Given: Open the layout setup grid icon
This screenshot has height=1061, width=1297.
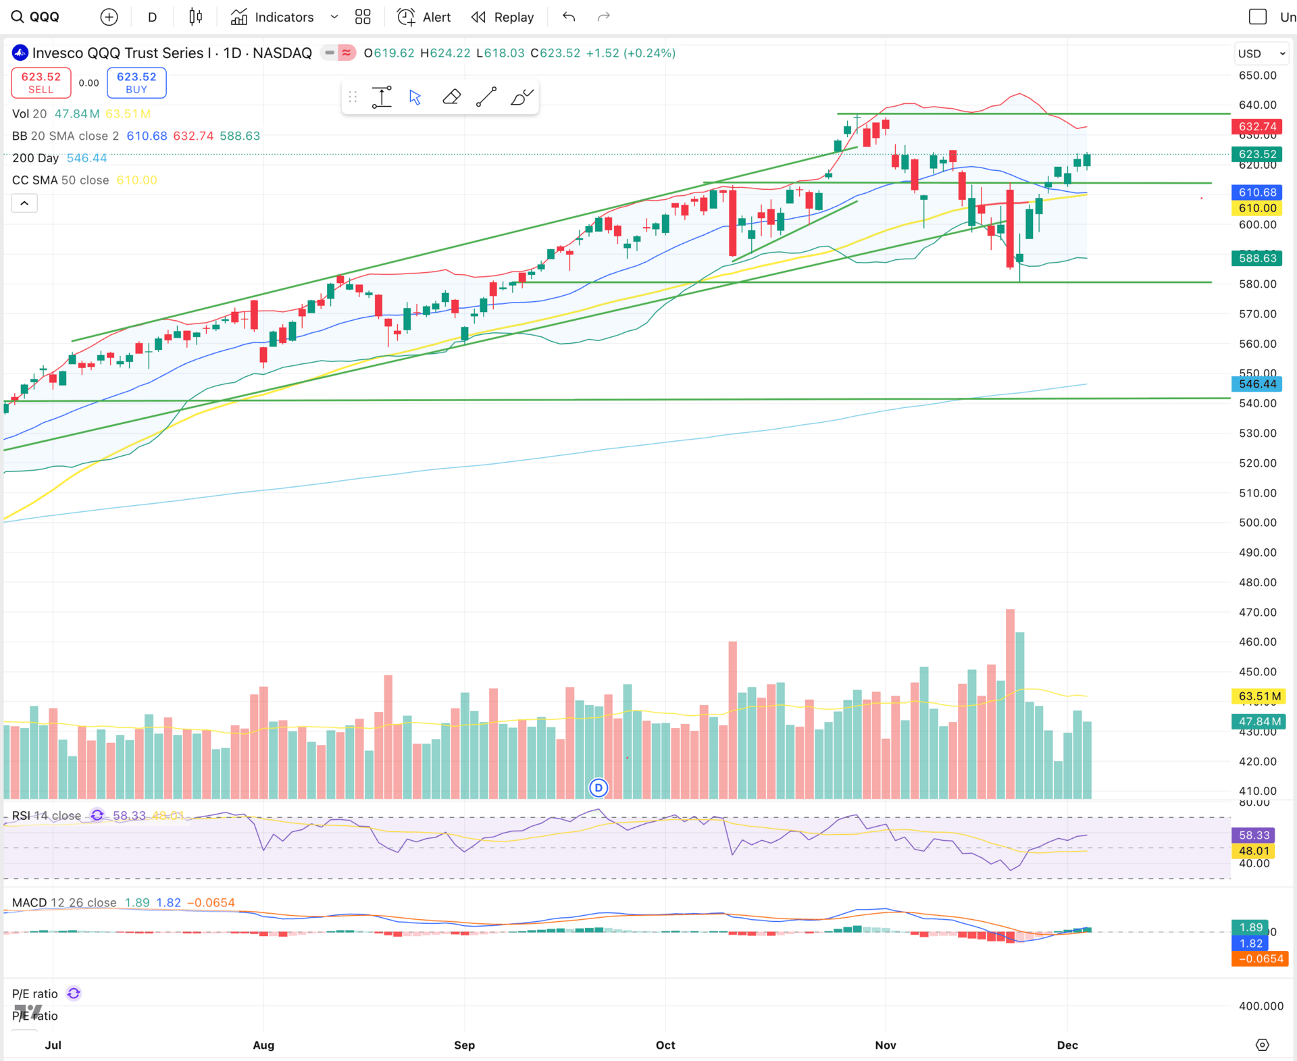Looking at the screenshot, I should coord(363,17).
